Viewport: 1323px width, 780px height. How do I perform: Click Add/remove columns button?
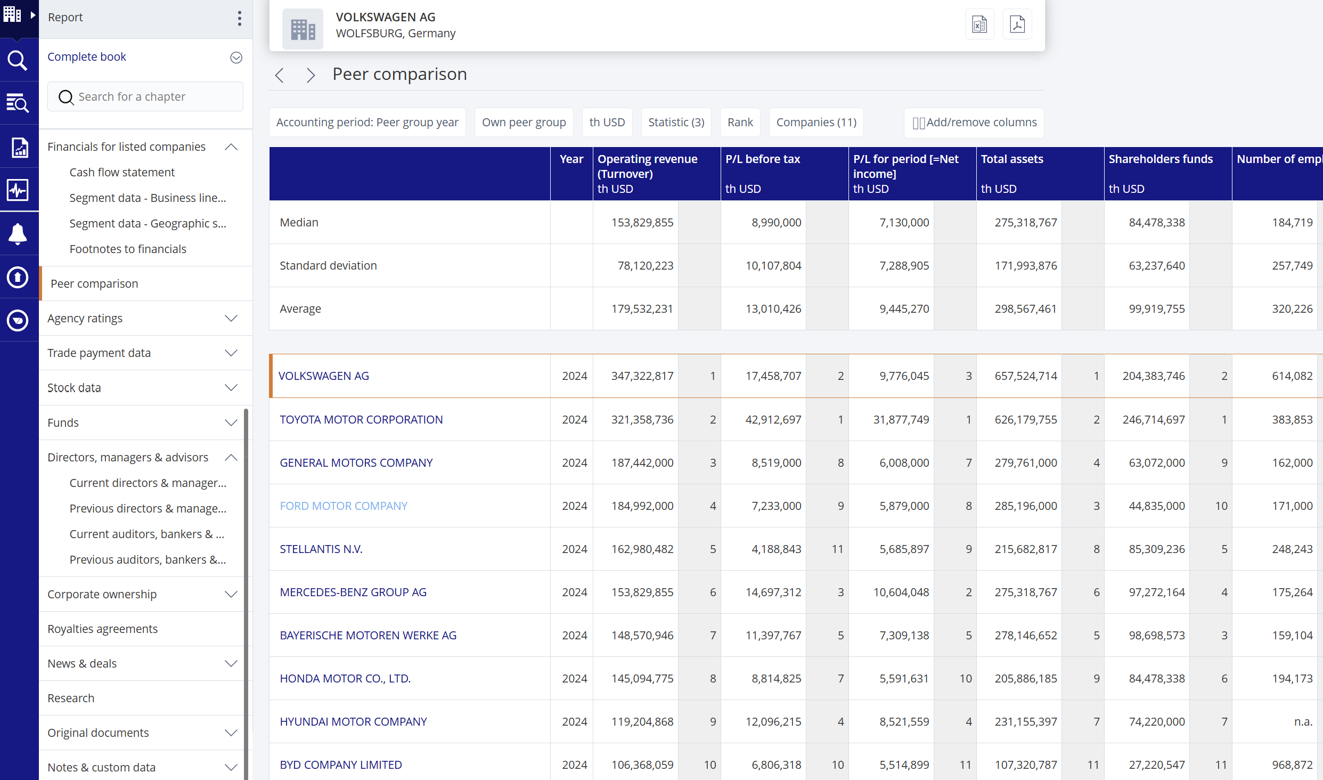974,123
